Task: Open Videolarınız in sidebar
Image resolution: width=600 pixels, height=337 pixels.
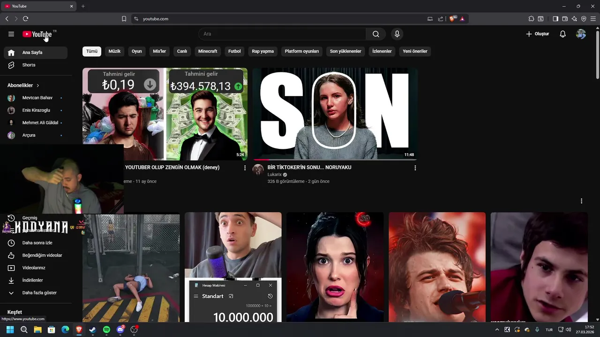Action: pos(36,268)
